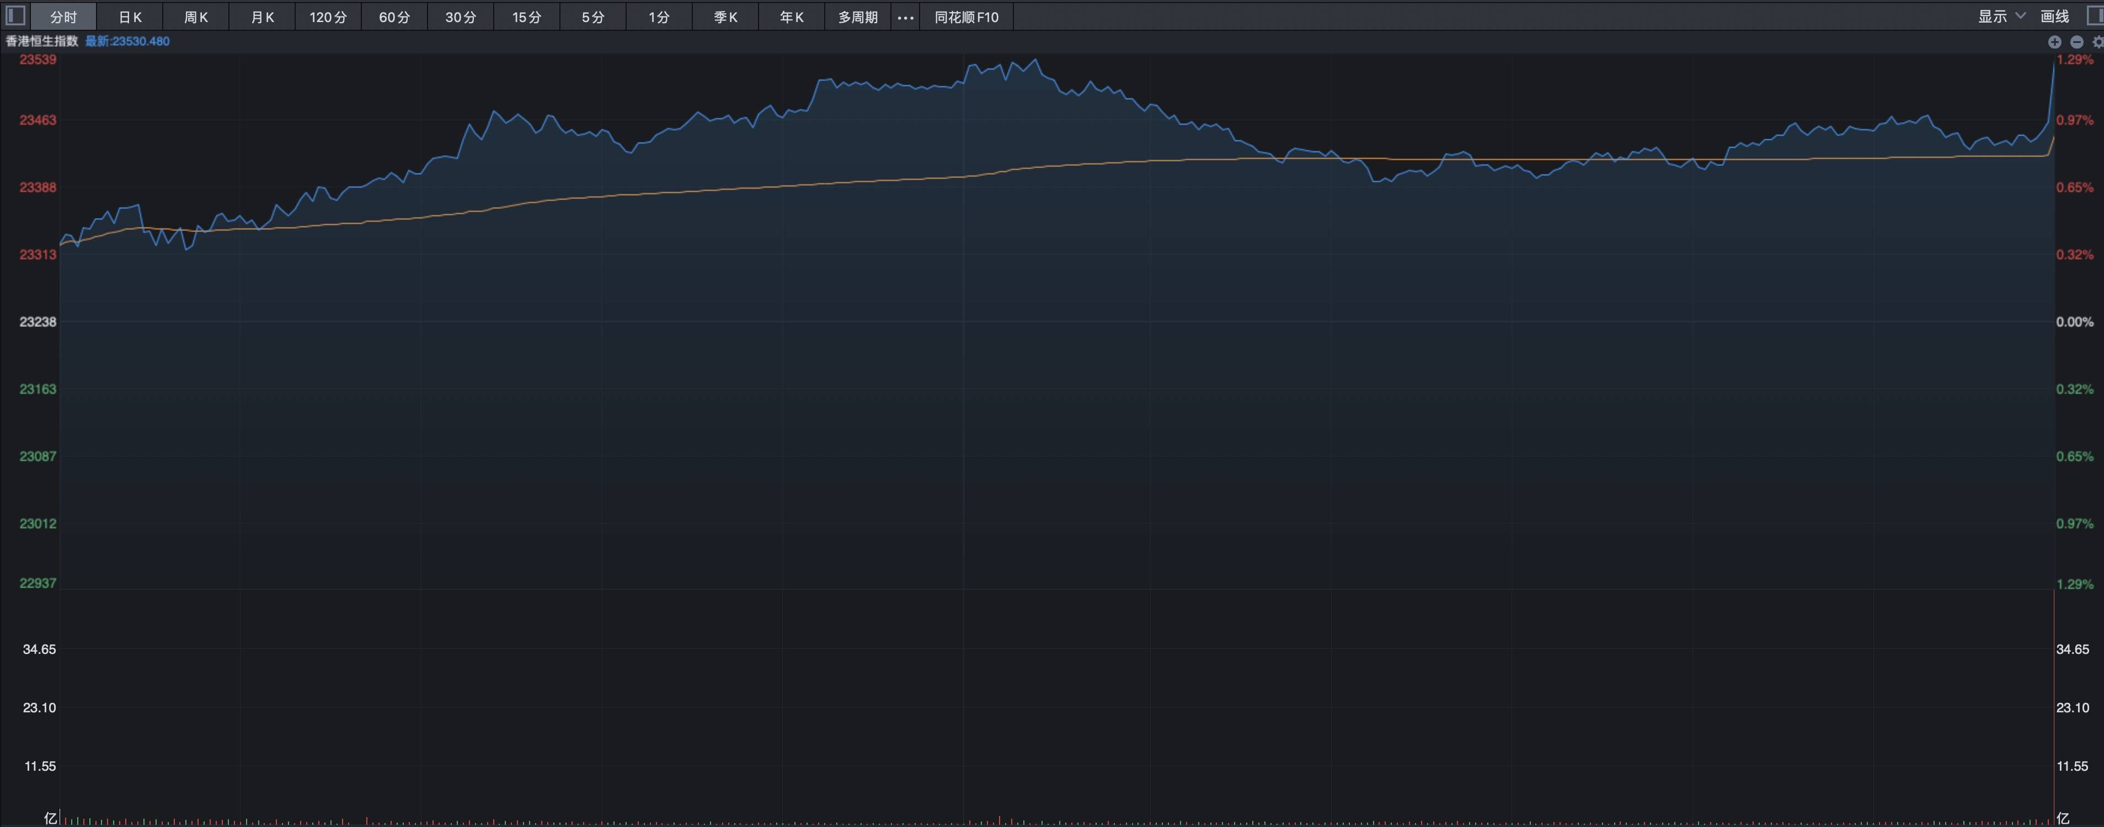Toggle the left sidebar panel icon
Image resolution: width=2104 pixels, height=827 pixels.
(15, 17)
